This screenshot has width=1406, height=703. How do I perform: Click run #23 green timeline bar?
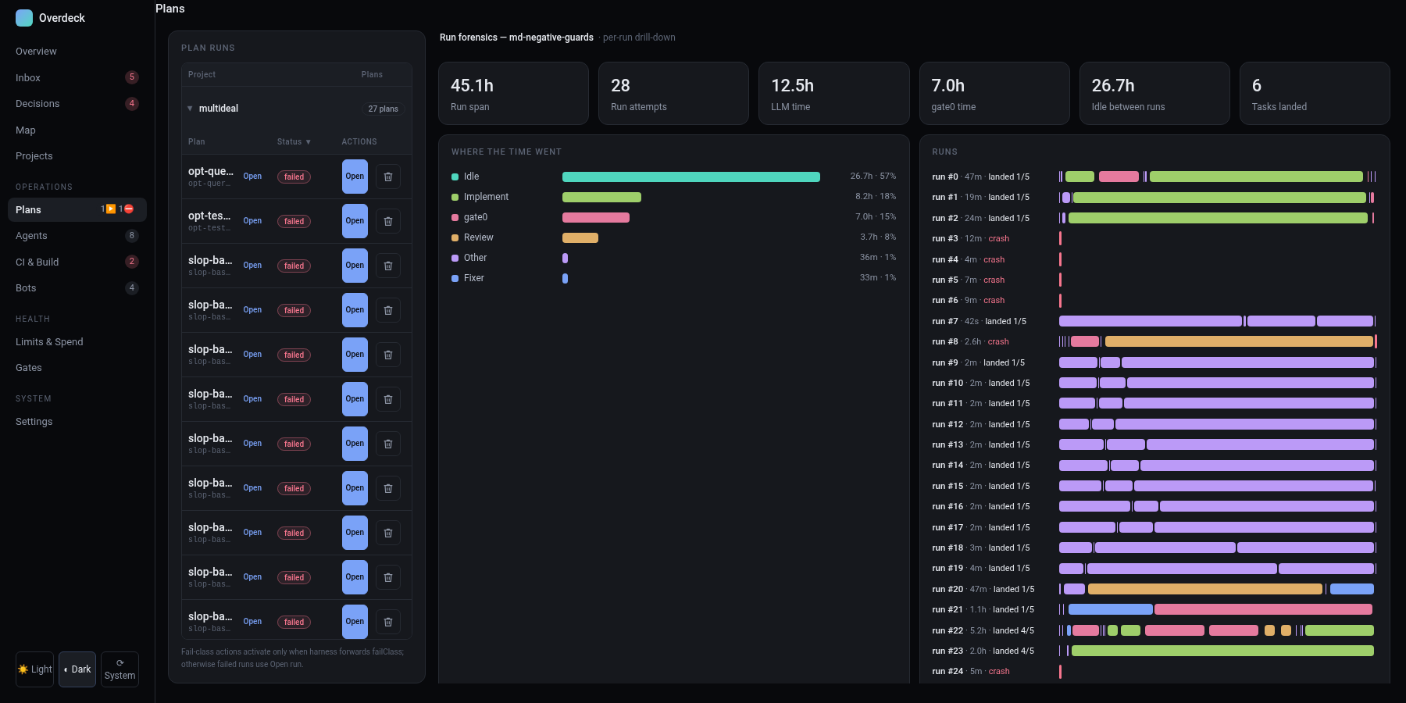pos(1222,651)
